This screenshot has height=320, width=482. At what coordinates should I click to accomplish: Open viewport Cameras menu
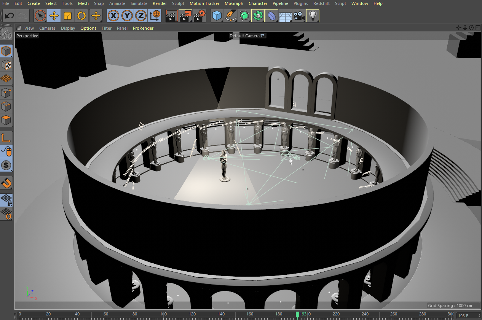point(47,28)
